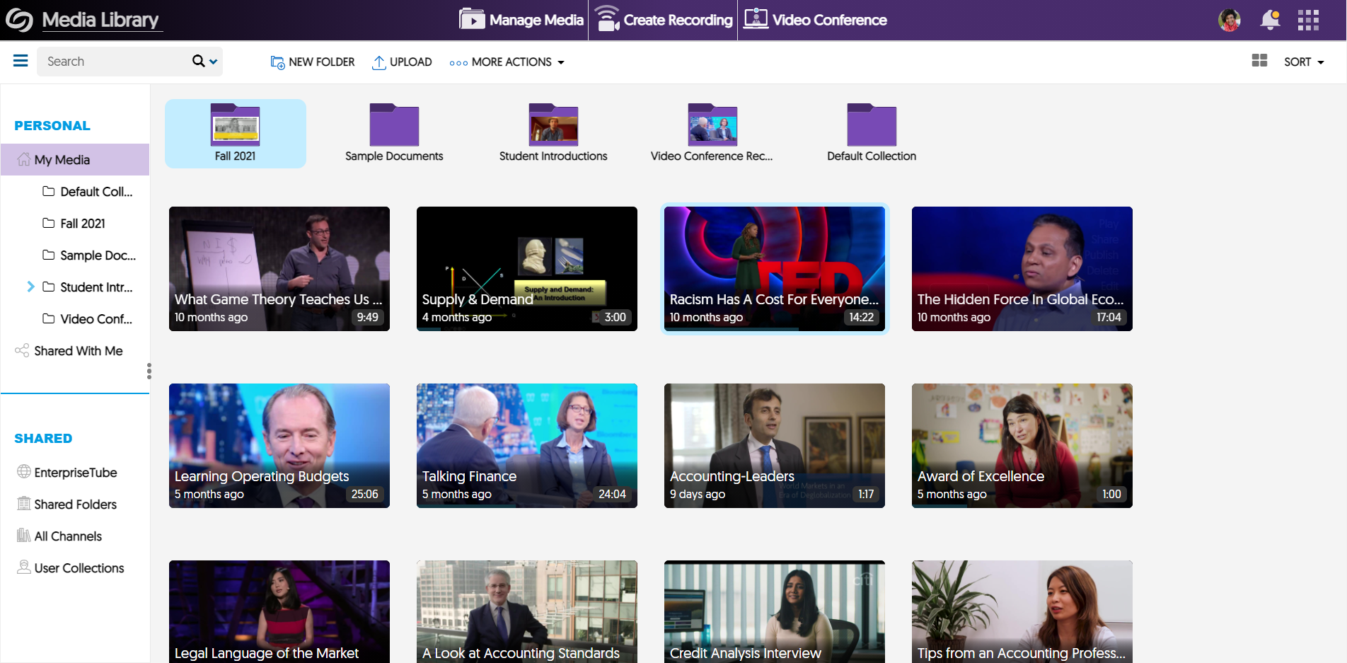
Task: Click the hamburger menu icon
Action: tap(21, 61)
